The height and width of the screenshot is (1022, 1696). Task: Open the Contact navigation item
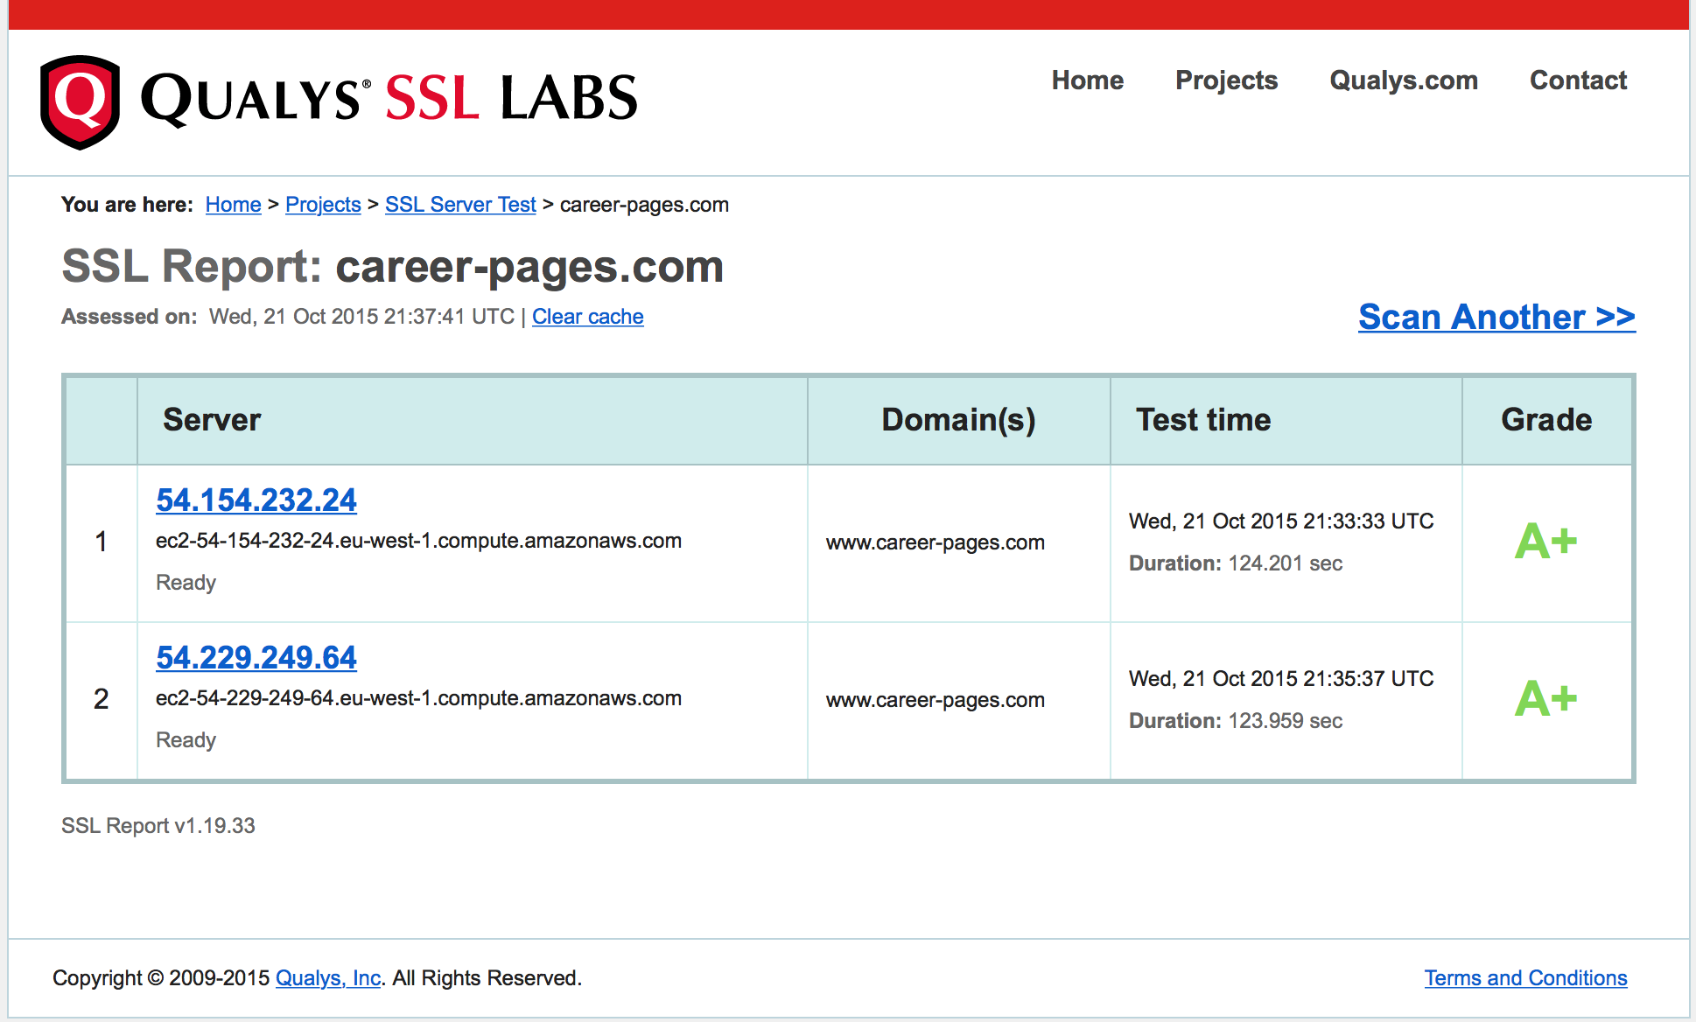[x=1578, y=80]
